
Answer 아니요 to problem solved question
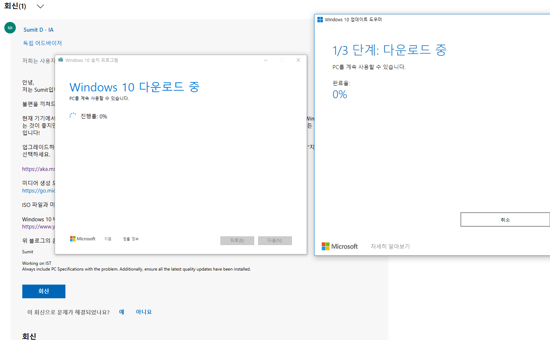click(x=144, y=312)
